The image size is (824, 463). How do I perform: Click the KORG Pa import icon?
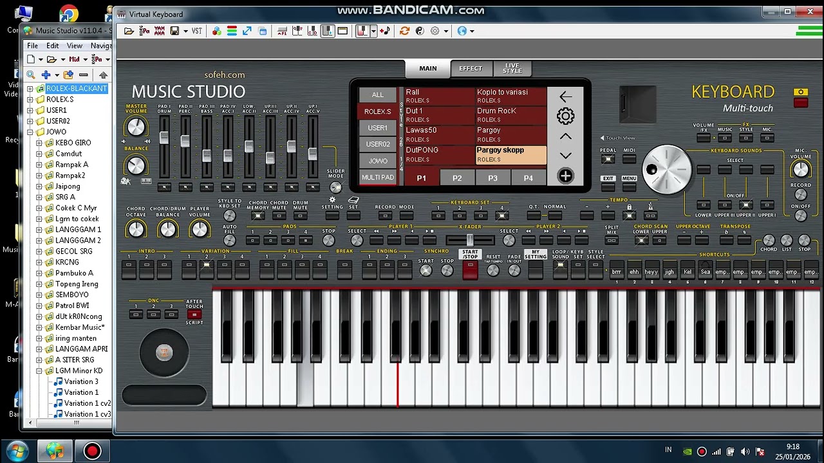(144, 31)
